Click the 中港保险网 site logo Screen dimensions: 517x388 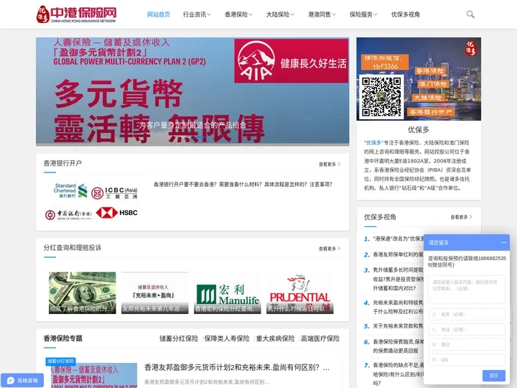coord(76,14)
